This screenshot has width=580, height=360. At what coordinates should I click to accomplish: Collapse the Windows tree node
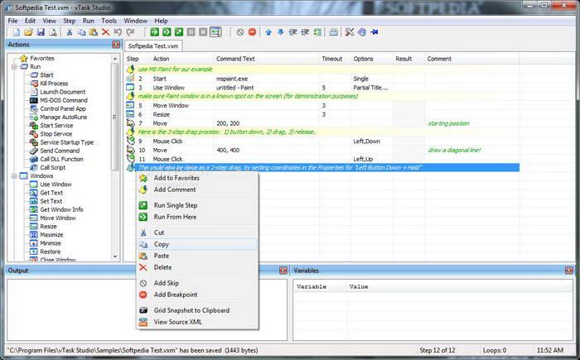pyautogui.click(x=13, y=176)
